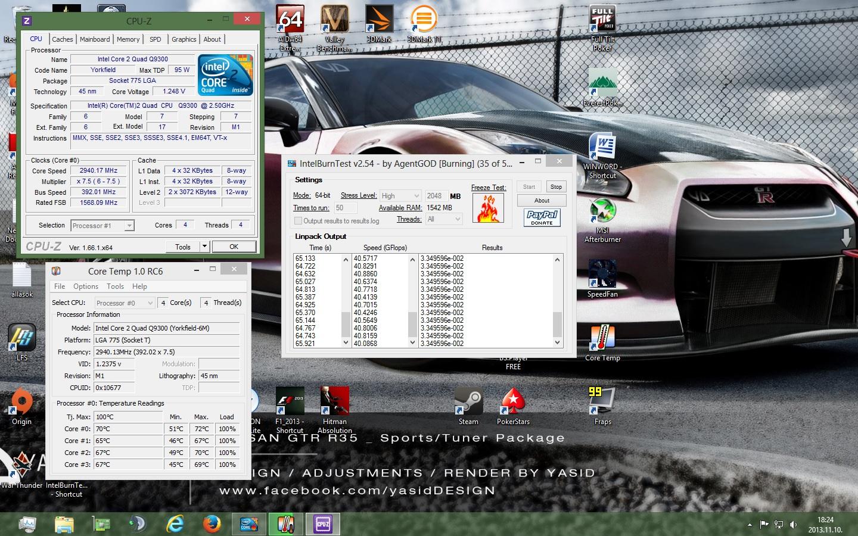
Task: Switch to the Mainboard tab in CPU-Z
Action: [95, 39]
